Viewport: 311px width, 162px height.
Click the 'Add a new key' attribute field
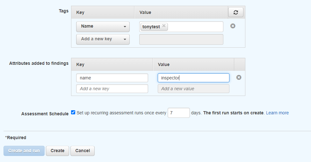pos(112,89)
